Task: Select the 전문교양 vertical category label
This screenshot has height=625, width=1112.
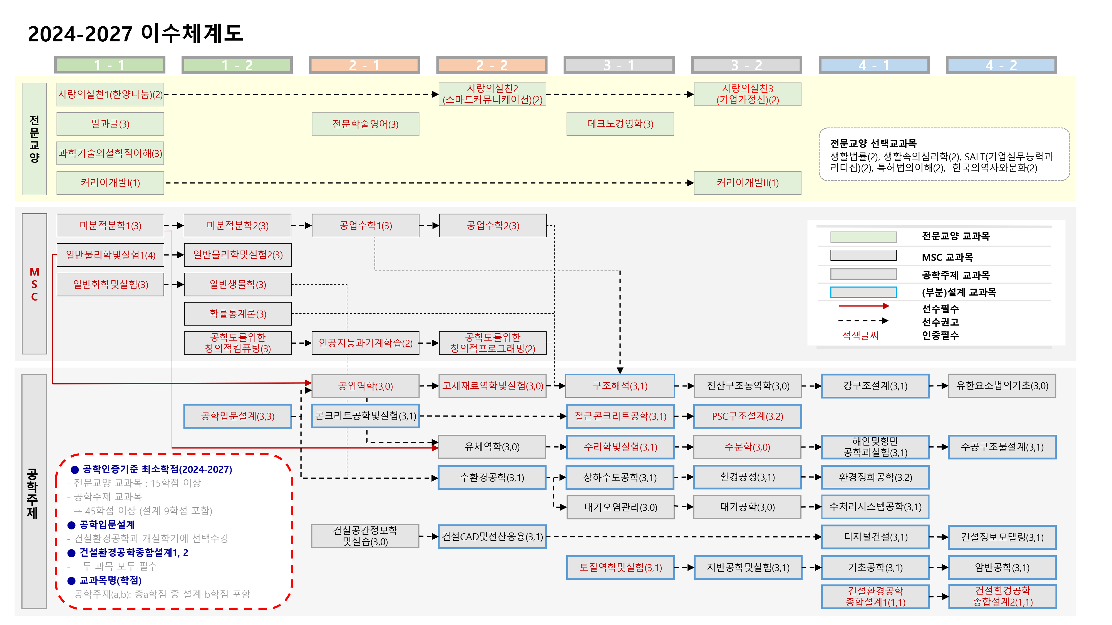Action: pyautogui.click(x=34, y=139)
